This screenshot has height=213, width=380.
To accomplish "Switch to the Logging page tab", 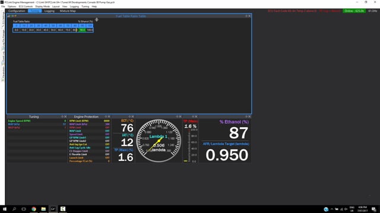I will pos(49,11).
